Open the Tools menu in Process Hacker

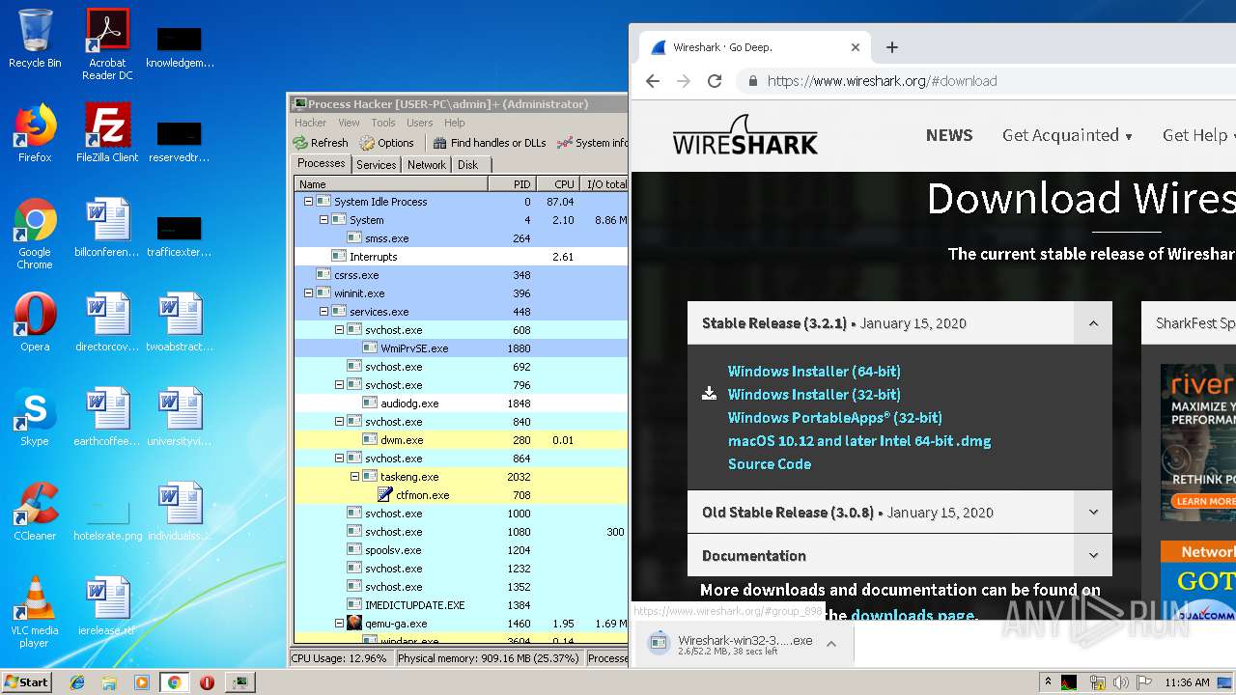(383, 123)
